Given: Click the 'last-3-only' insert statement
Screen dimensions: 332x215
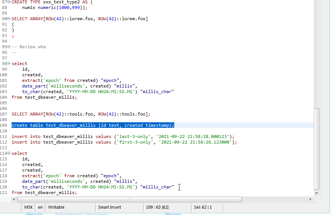Looking at the screenshot, I should coord(123,136).
